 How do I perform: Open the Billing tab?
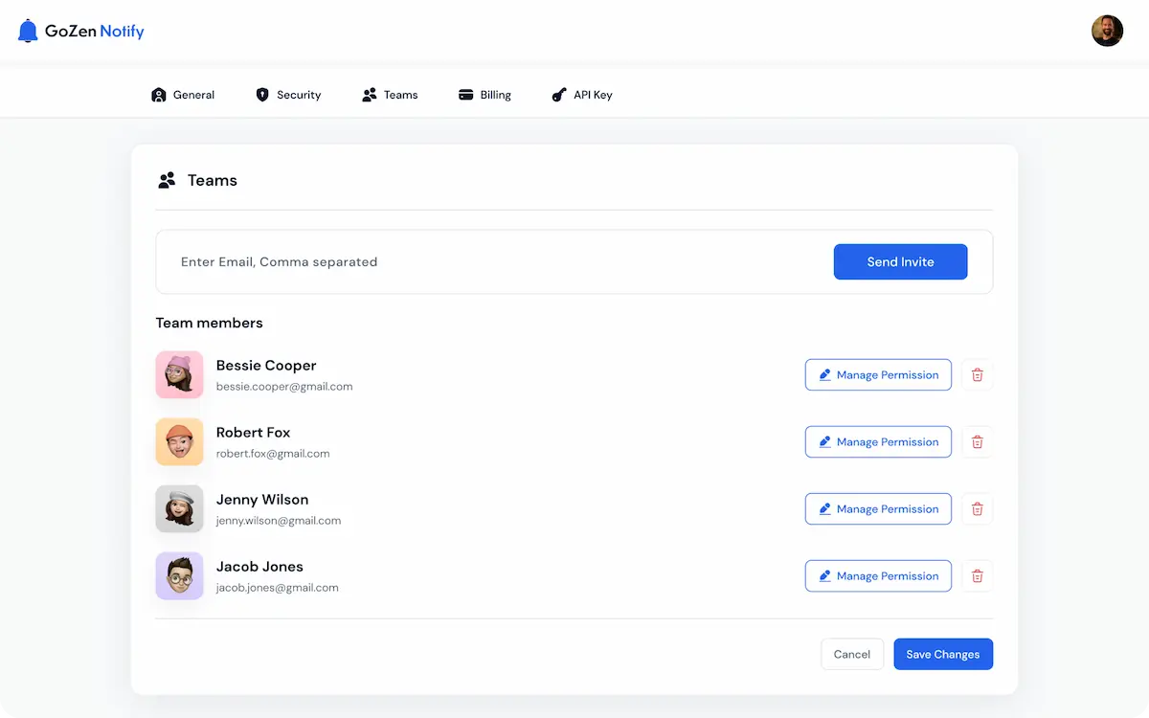(x=484, y=94)
